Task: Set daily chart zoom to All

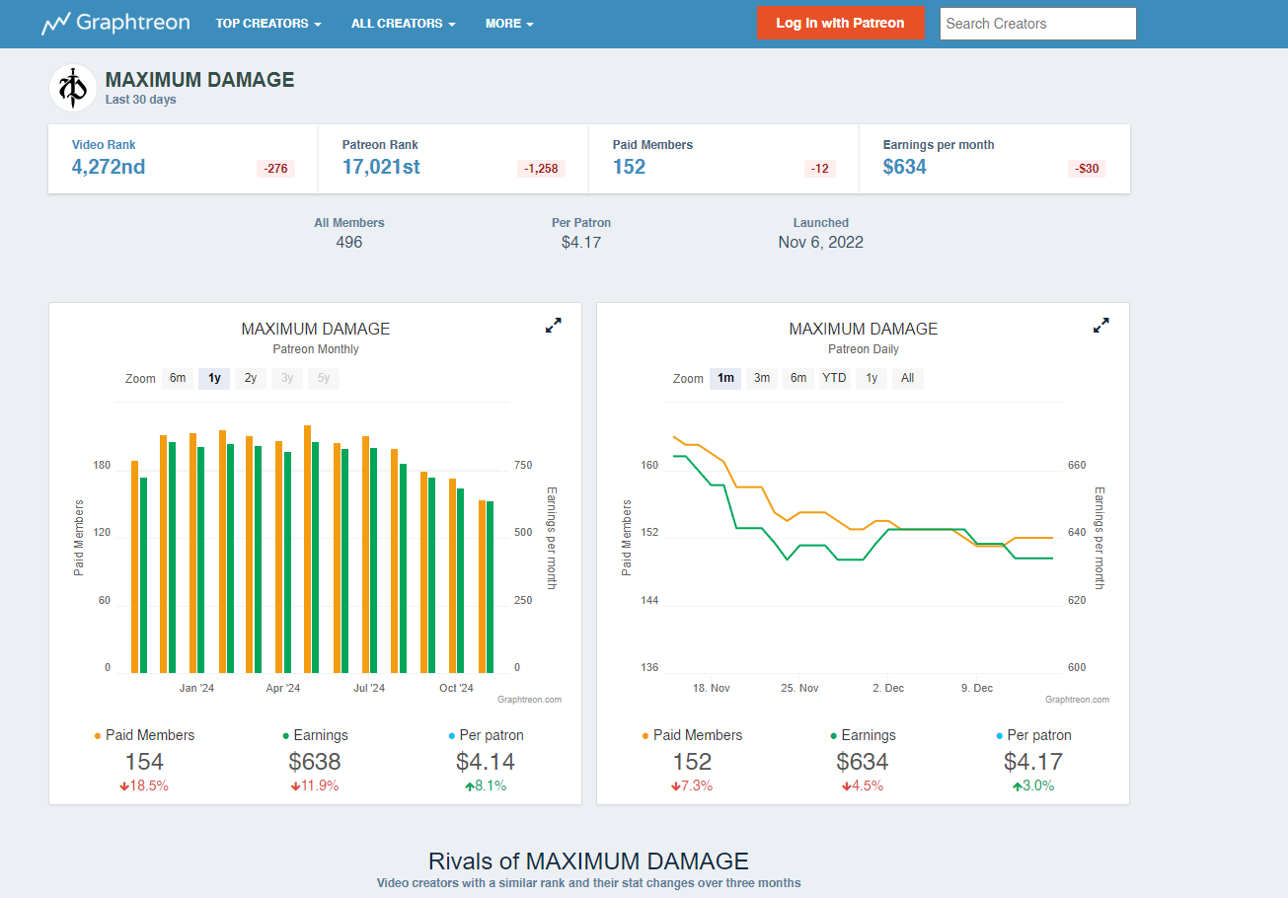Action: tap(908, 378)
